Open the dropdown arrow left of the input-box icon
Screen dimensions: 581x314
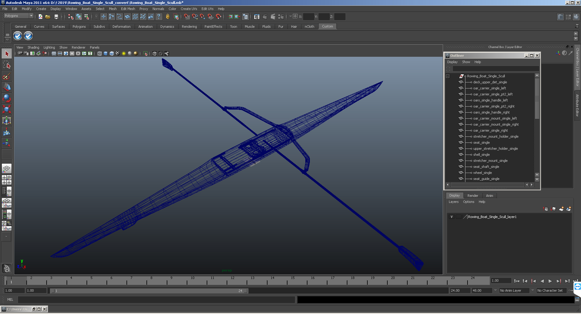[x=290, y=16]
